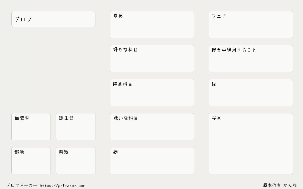Click the 好きな科目 label text

[125, 50]
